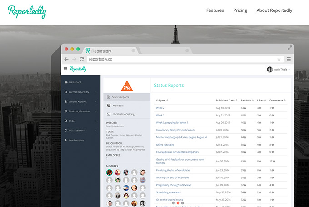Open the Pricing page

240,10
